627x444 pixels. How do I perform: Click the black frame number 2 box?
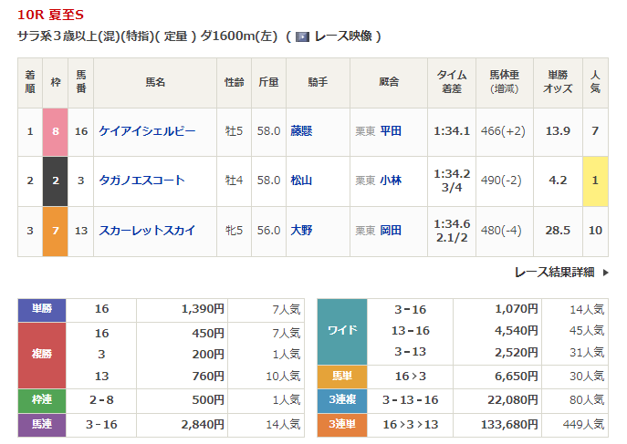point(56,181)
